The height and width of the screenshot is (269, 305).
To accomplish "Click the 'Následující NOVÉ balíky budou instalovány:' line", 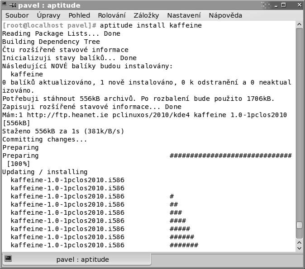I will [87, 66].
